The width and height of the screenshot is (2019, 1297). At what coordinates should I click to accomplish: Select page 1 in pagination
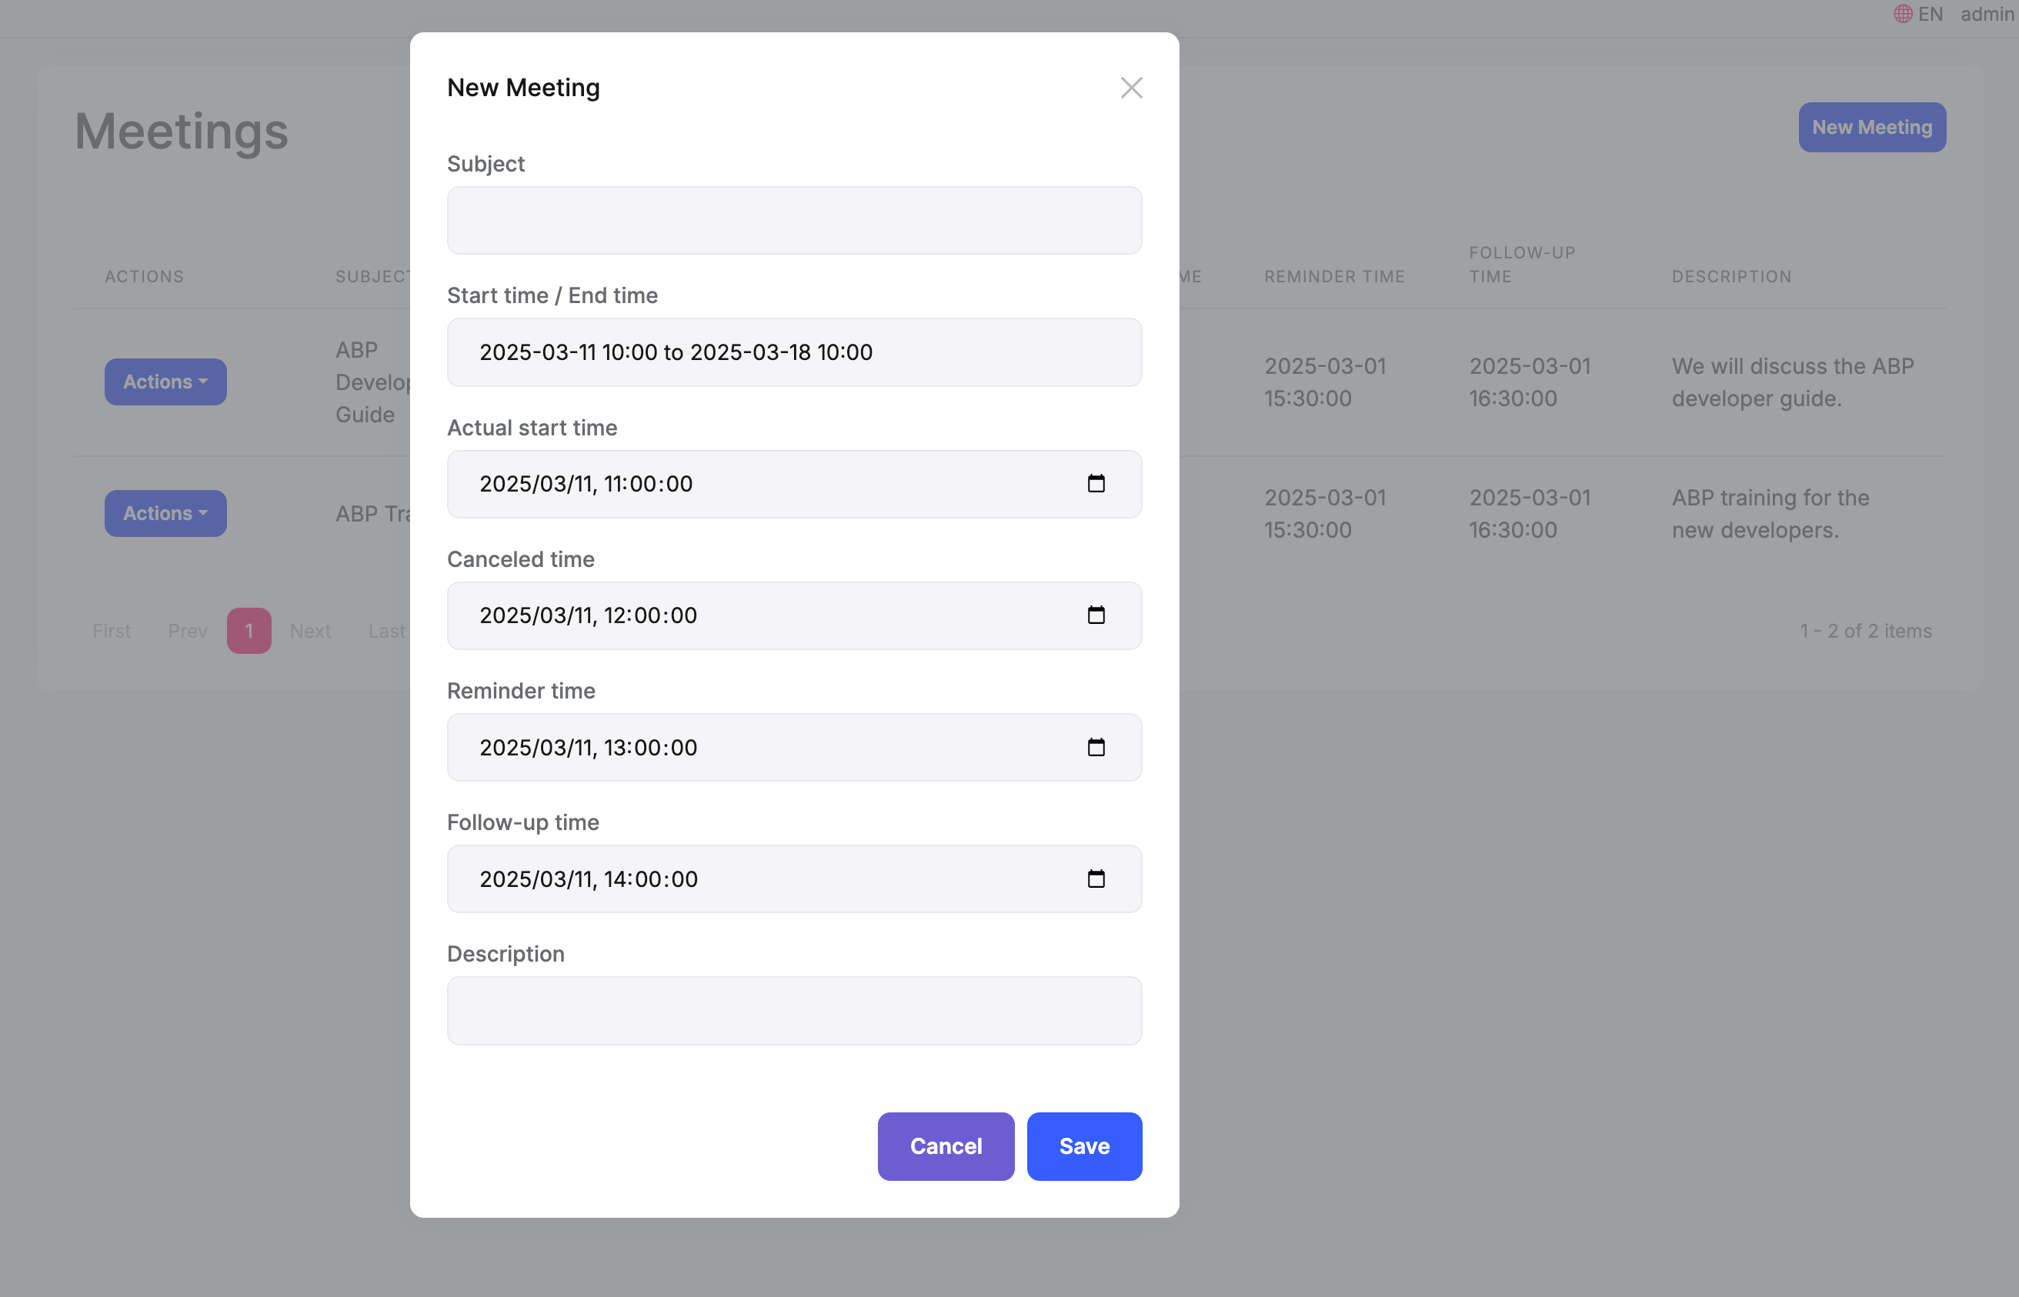[x=249, y=631]
